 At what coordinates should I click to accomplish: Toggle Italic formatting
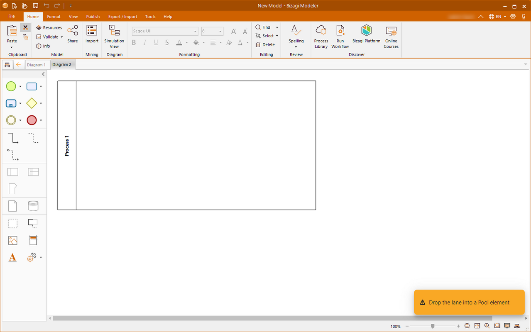145,42
